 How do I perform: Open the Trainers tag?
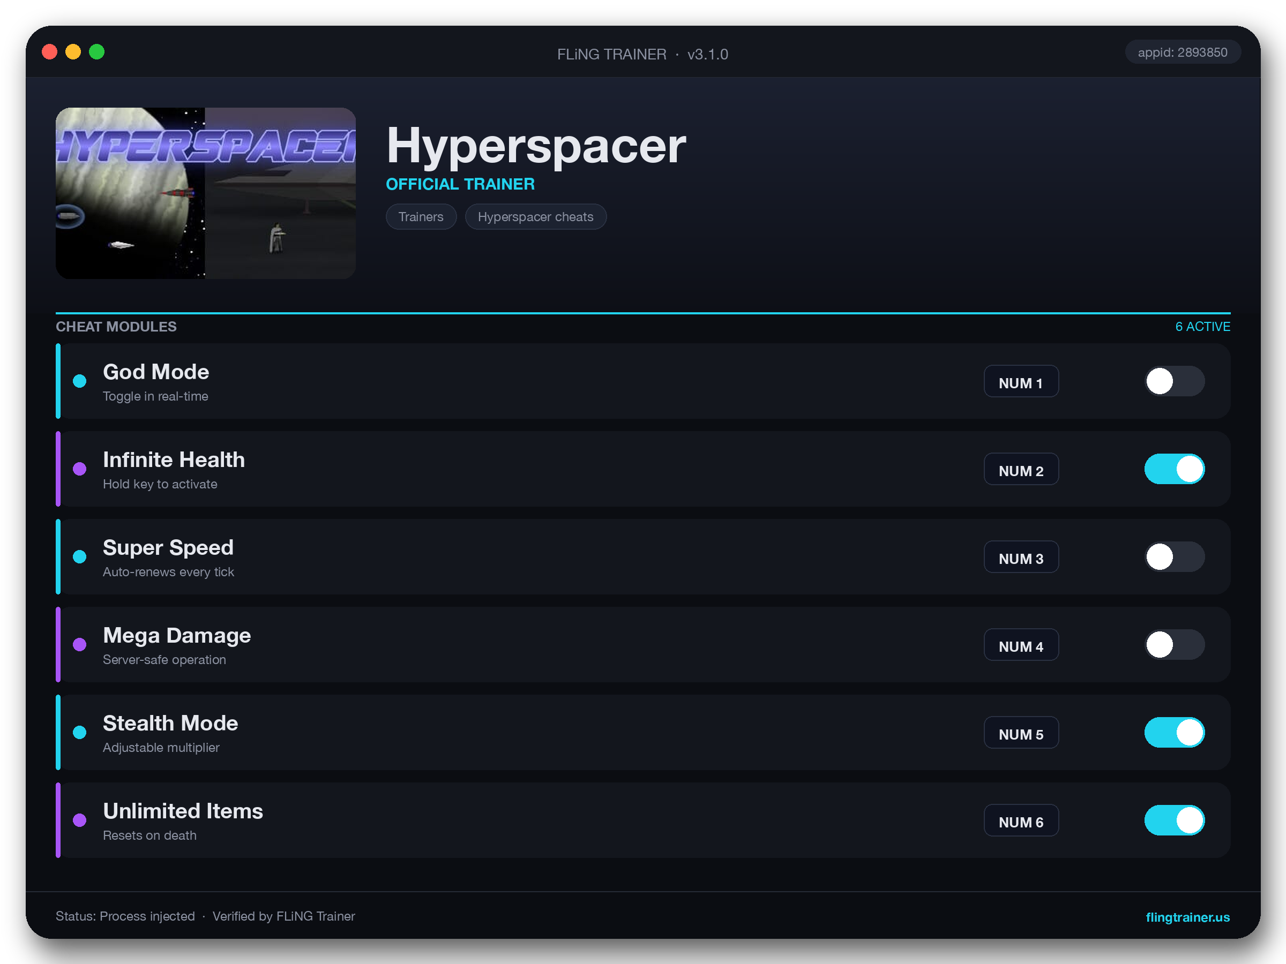point(421,217)
